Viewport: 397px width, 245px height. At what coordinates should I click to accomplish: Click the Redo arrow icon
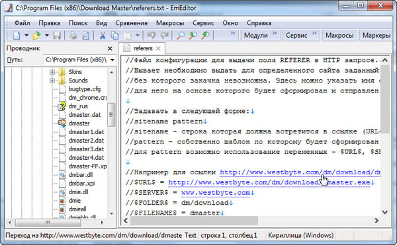tap(165, 36)
